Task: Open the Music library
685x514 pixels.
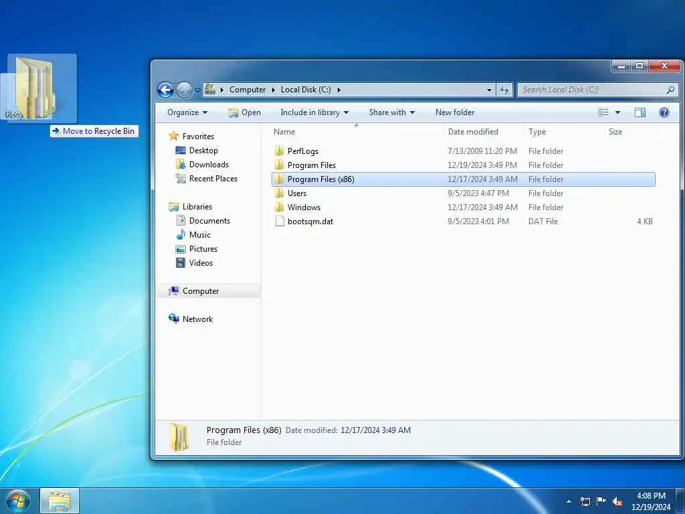Action: coord(193,235)
